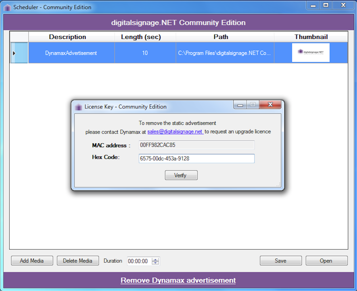Decrease Duration with the down stepper arrow
Viewport: 357px width, 291px height.
pos(156,263)
